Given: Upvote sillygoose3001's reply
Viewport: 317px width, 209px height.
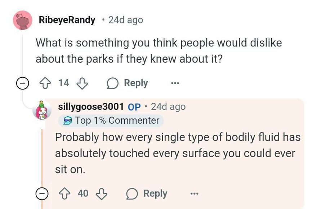Looking at the screenshot, I should pyautogui.click(x=65, y=194).
